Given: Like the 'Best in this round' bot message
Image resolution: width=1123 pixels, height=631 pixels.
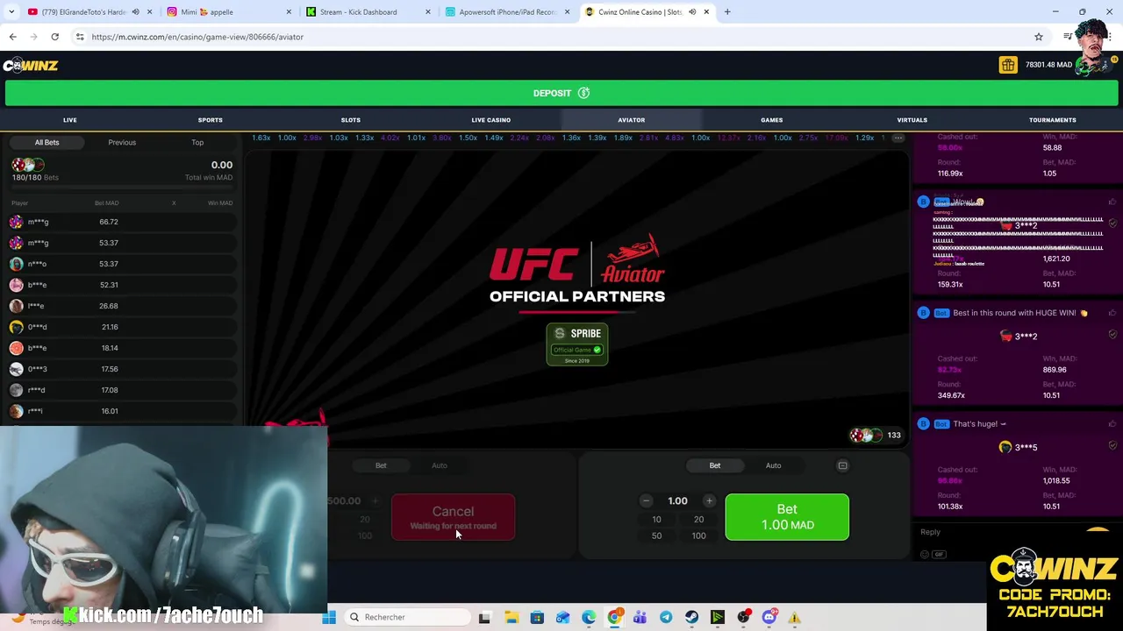Looking at the screenshot, I should pos(1112,313).
